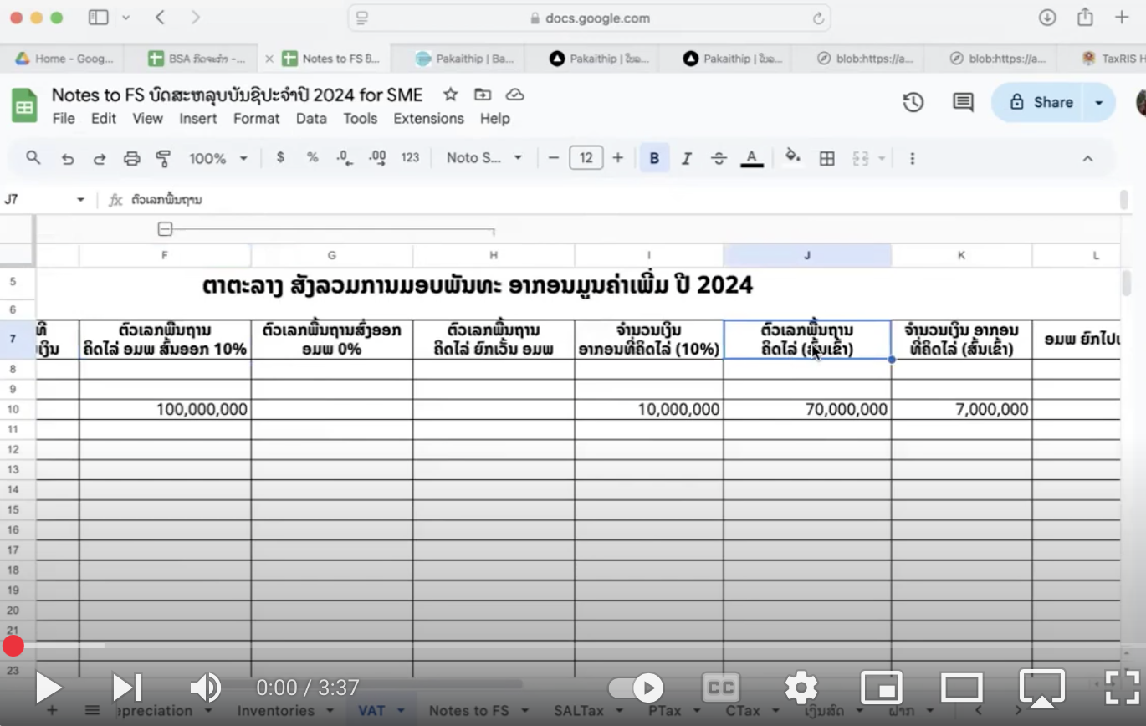Viewport: 1146px width, 726px height.
Task: Open version history clock icon
Action: pyautogui.click(x=913, y=102)
